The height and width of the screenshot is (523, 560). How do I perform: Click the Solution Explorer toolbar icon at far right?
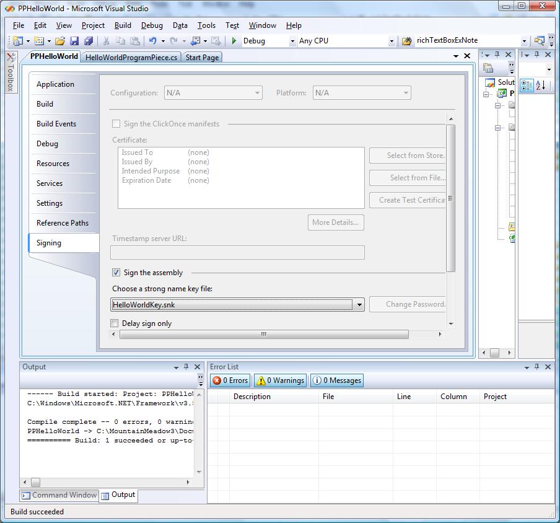tap(540, 41)
